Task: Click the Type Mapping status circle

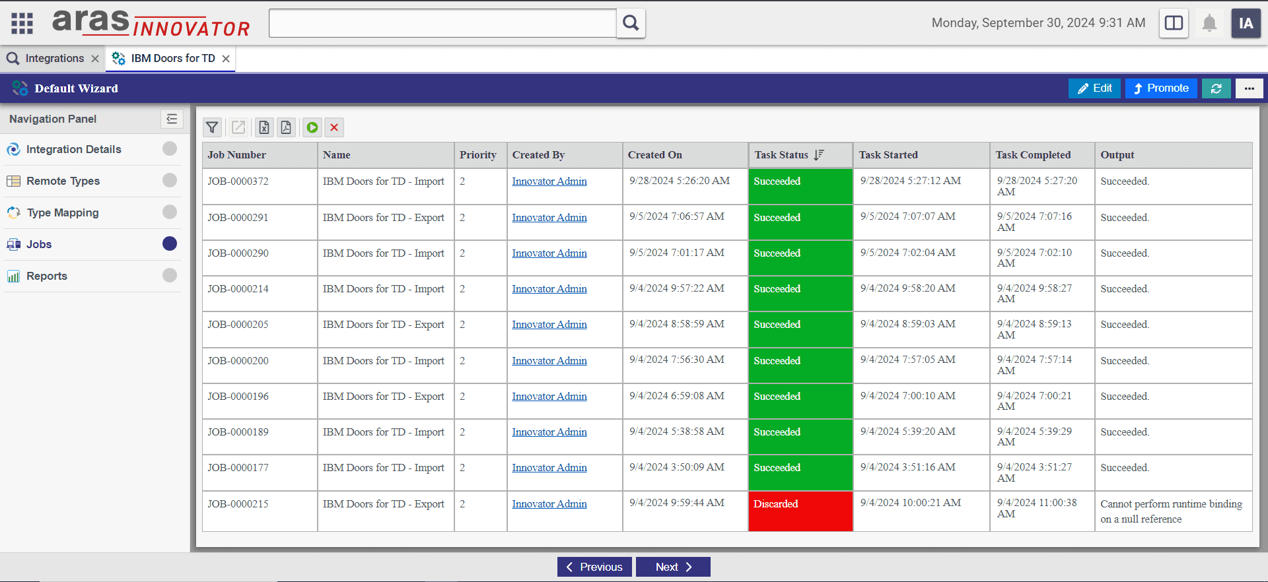Action: click(170, 212)
